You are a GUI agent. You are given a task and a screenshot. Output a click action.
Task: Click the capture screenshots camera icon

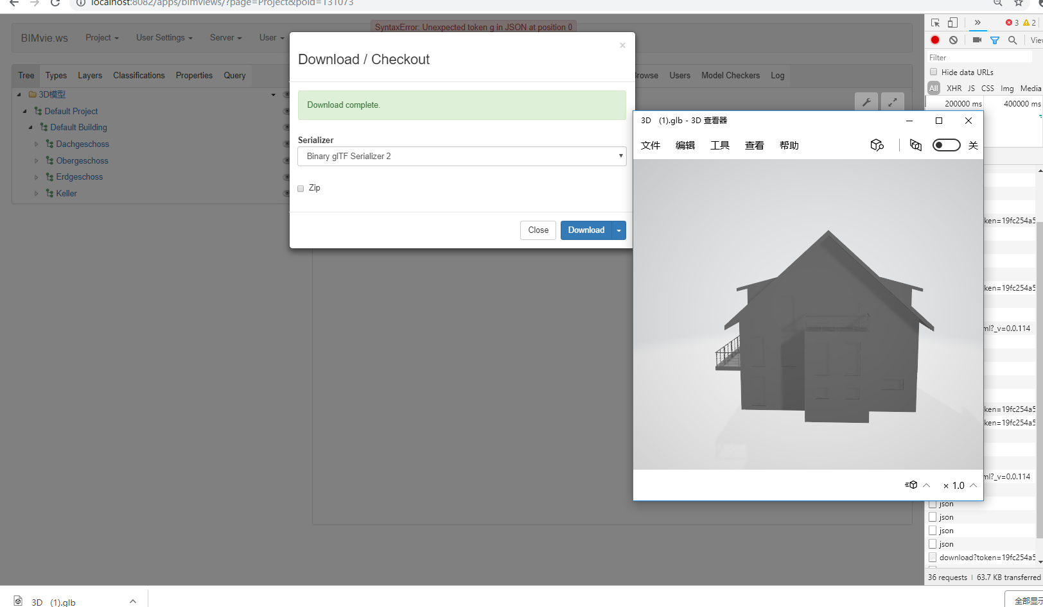point(977,40)
